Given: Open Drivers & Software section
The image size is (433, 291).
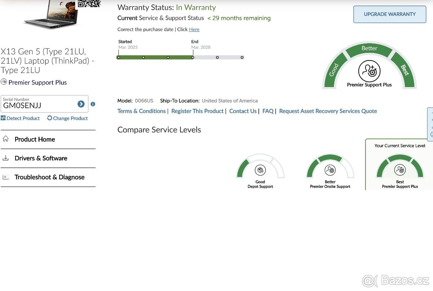Looking at the screenshot, I should pos(41,158).
